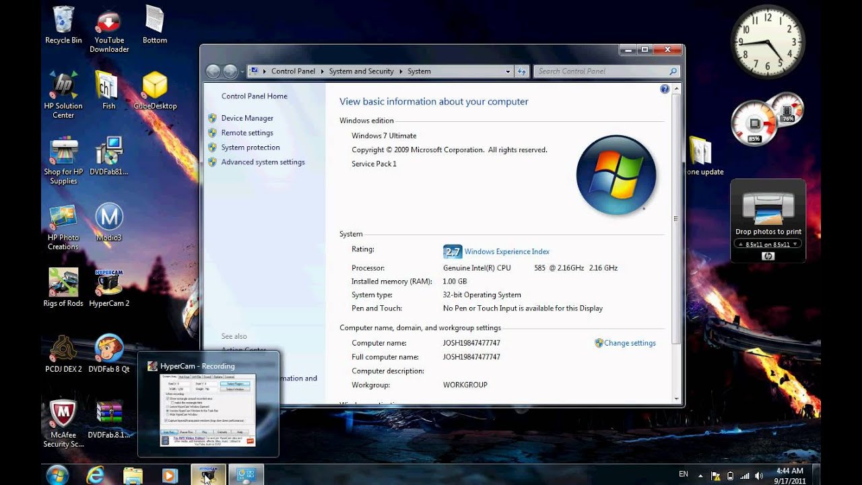Image resolution: width=862 pixels, height=485 pixels.
Task: Select the DVDFab81 installer icon
Action: pos(108,156)
